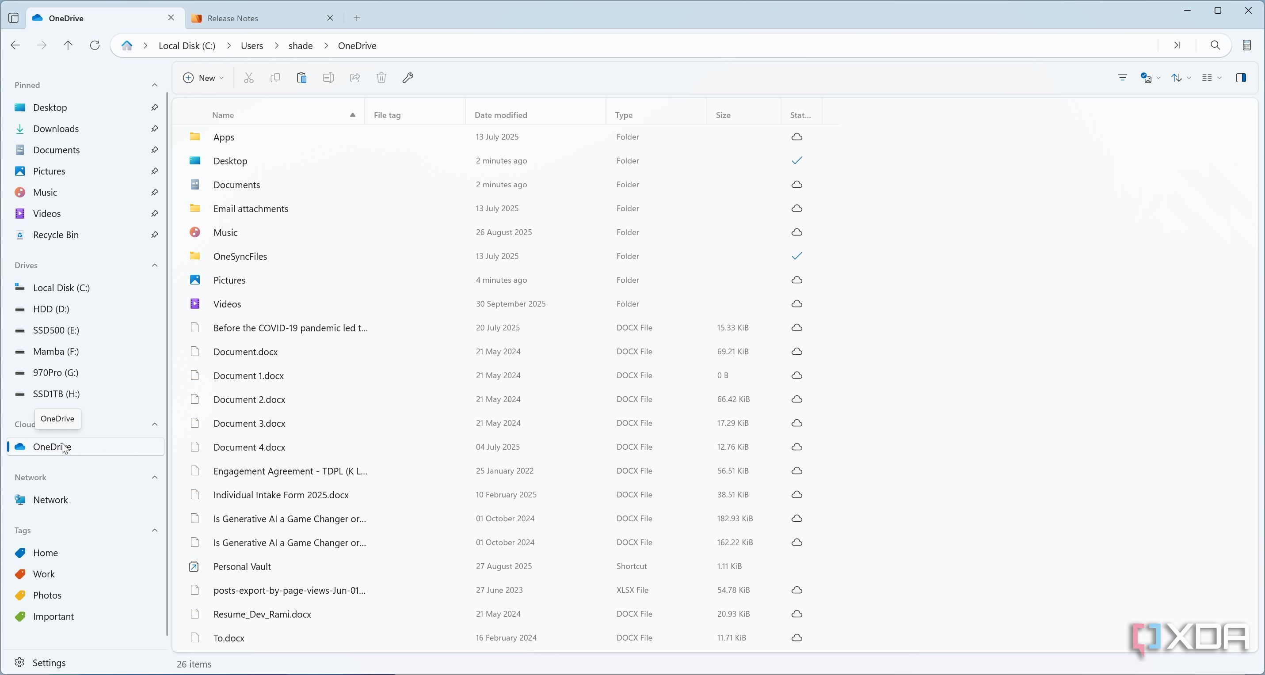Open Properties wrench icon in toolbar
Viewport: 1265px width, 675px height.
(408, 78)
